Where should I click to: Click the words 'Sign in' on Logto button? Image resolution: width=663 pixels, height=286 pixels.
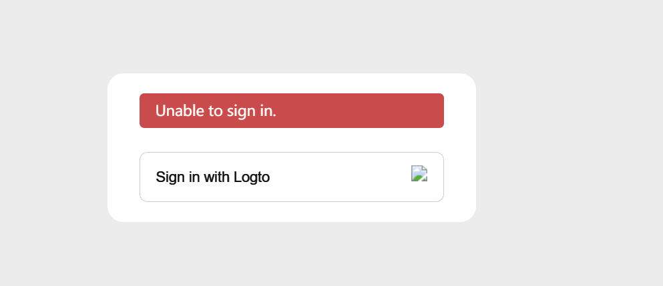[178, 177]
